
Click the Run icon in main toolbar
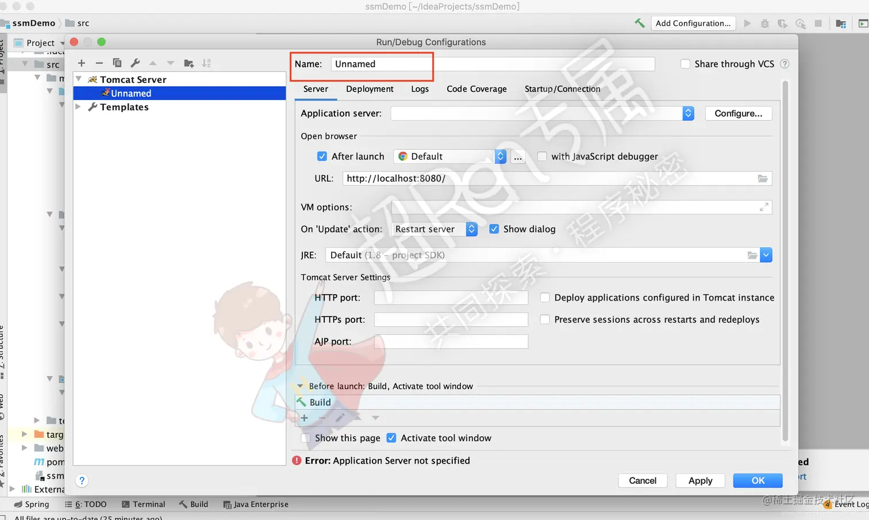click(747, 24)
